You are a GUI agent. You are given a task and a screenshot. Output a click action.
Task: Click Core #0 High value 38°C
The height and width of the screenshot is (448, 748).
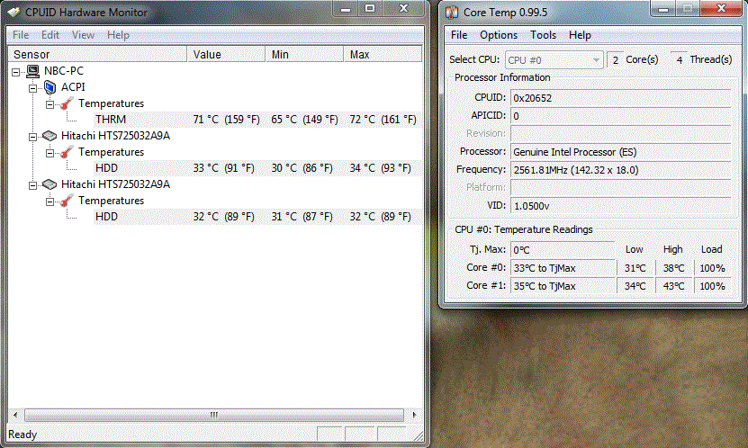tap(673, 268)
